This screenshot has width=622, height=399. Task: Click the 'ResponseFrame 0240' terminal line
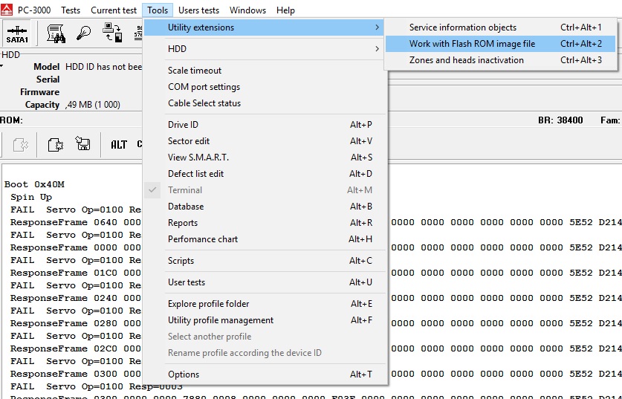click(x=75, y=298)
